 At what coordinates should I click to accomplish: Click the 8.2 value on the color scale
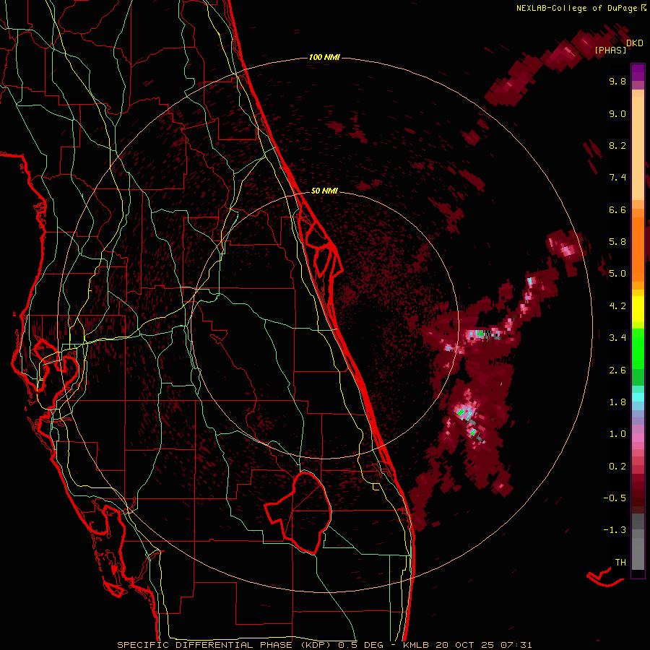click(617, 145)
